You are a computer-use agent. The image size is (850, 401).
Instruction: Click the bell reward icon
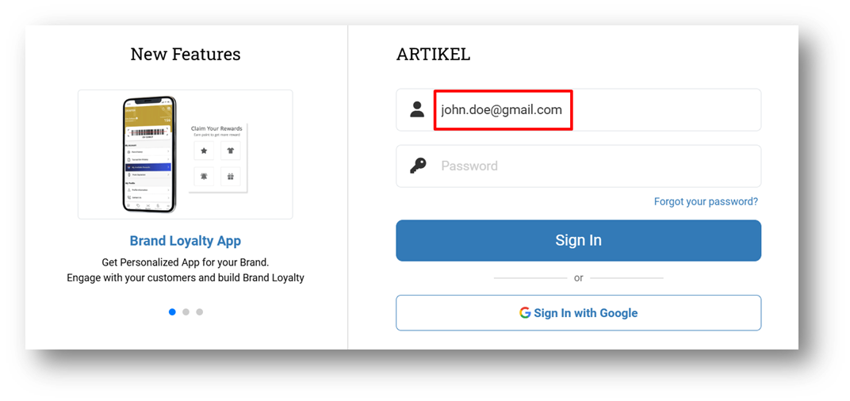[x=204, y=177]
